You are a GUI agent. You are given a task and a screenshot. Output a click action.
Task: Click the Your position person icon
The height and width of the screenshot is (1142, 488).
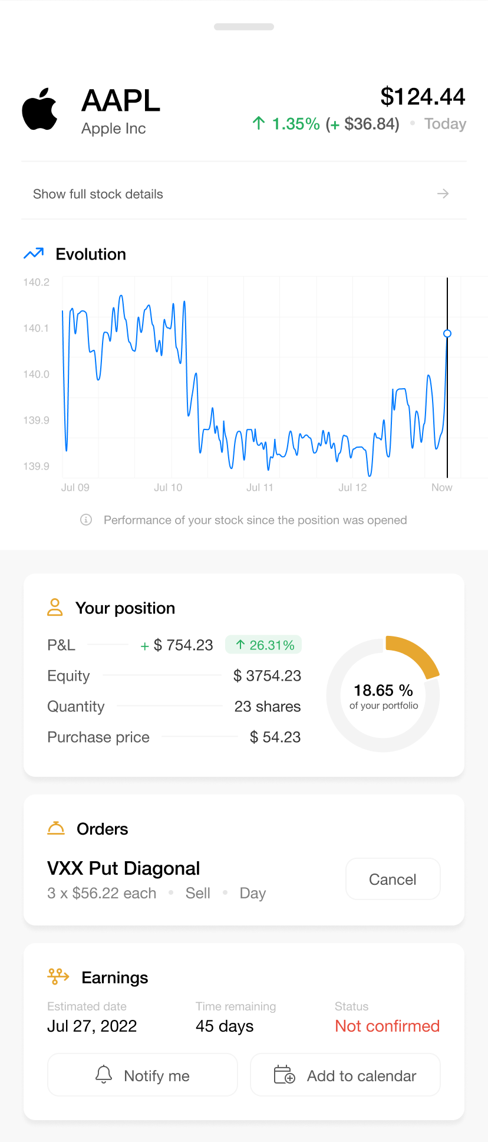(x=55, y=607)
